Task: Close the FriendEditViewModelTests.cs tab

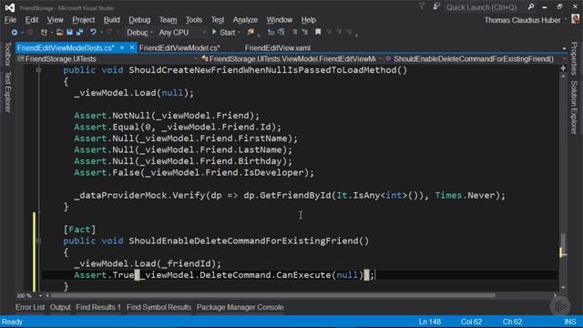Action: tap(131, 48)
